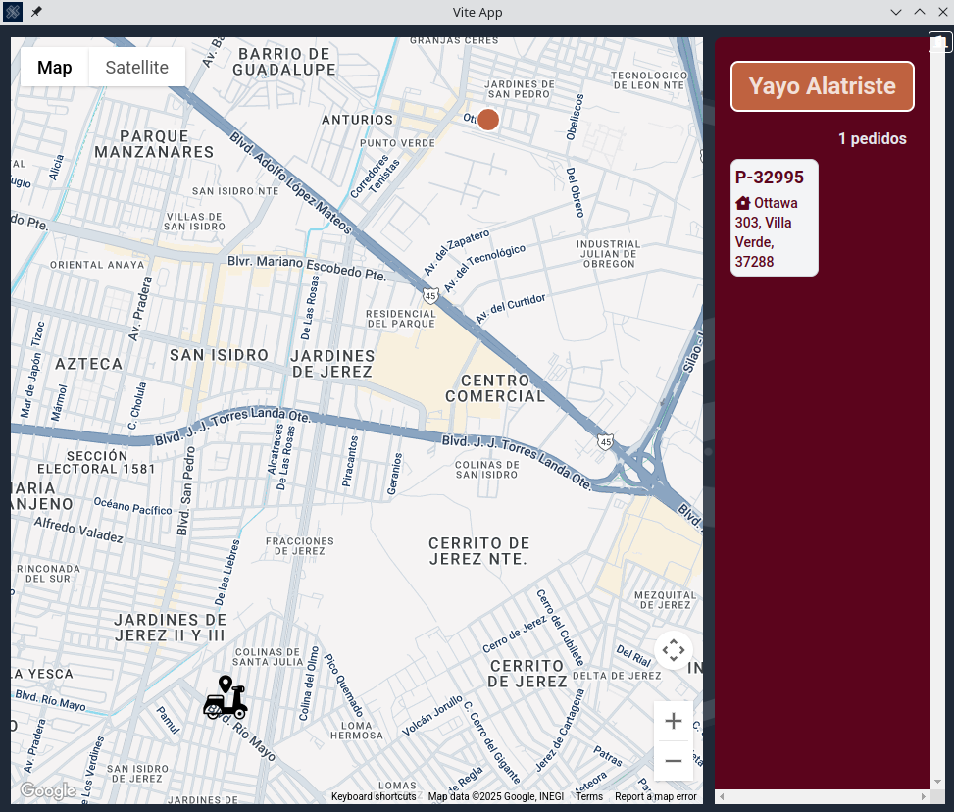Click the Google logo on map
Screen dimensions: 954x812
[47, 790]
